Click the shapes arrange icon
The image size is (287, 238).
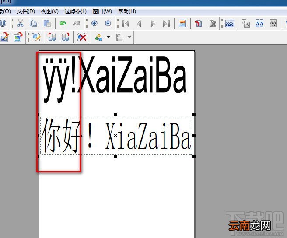[x=98, y=37]
